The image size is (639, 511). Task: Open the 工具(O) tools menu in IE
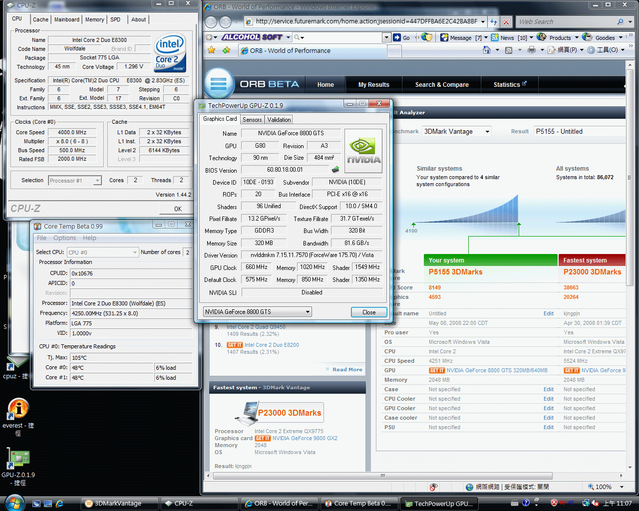tap(606, 50)
